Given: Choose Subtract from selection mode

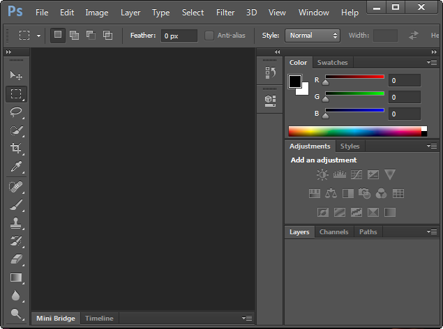Looking at the screenshot, I should (x=91, y=36).
